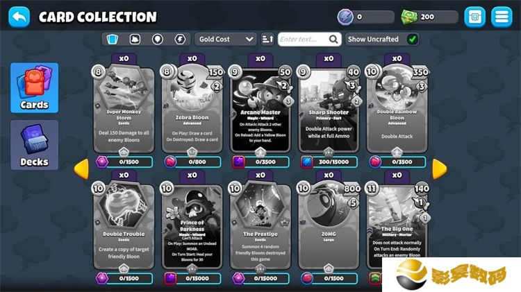
Task: Expand the Gold Cost sort dropdown
Action: 226,39
